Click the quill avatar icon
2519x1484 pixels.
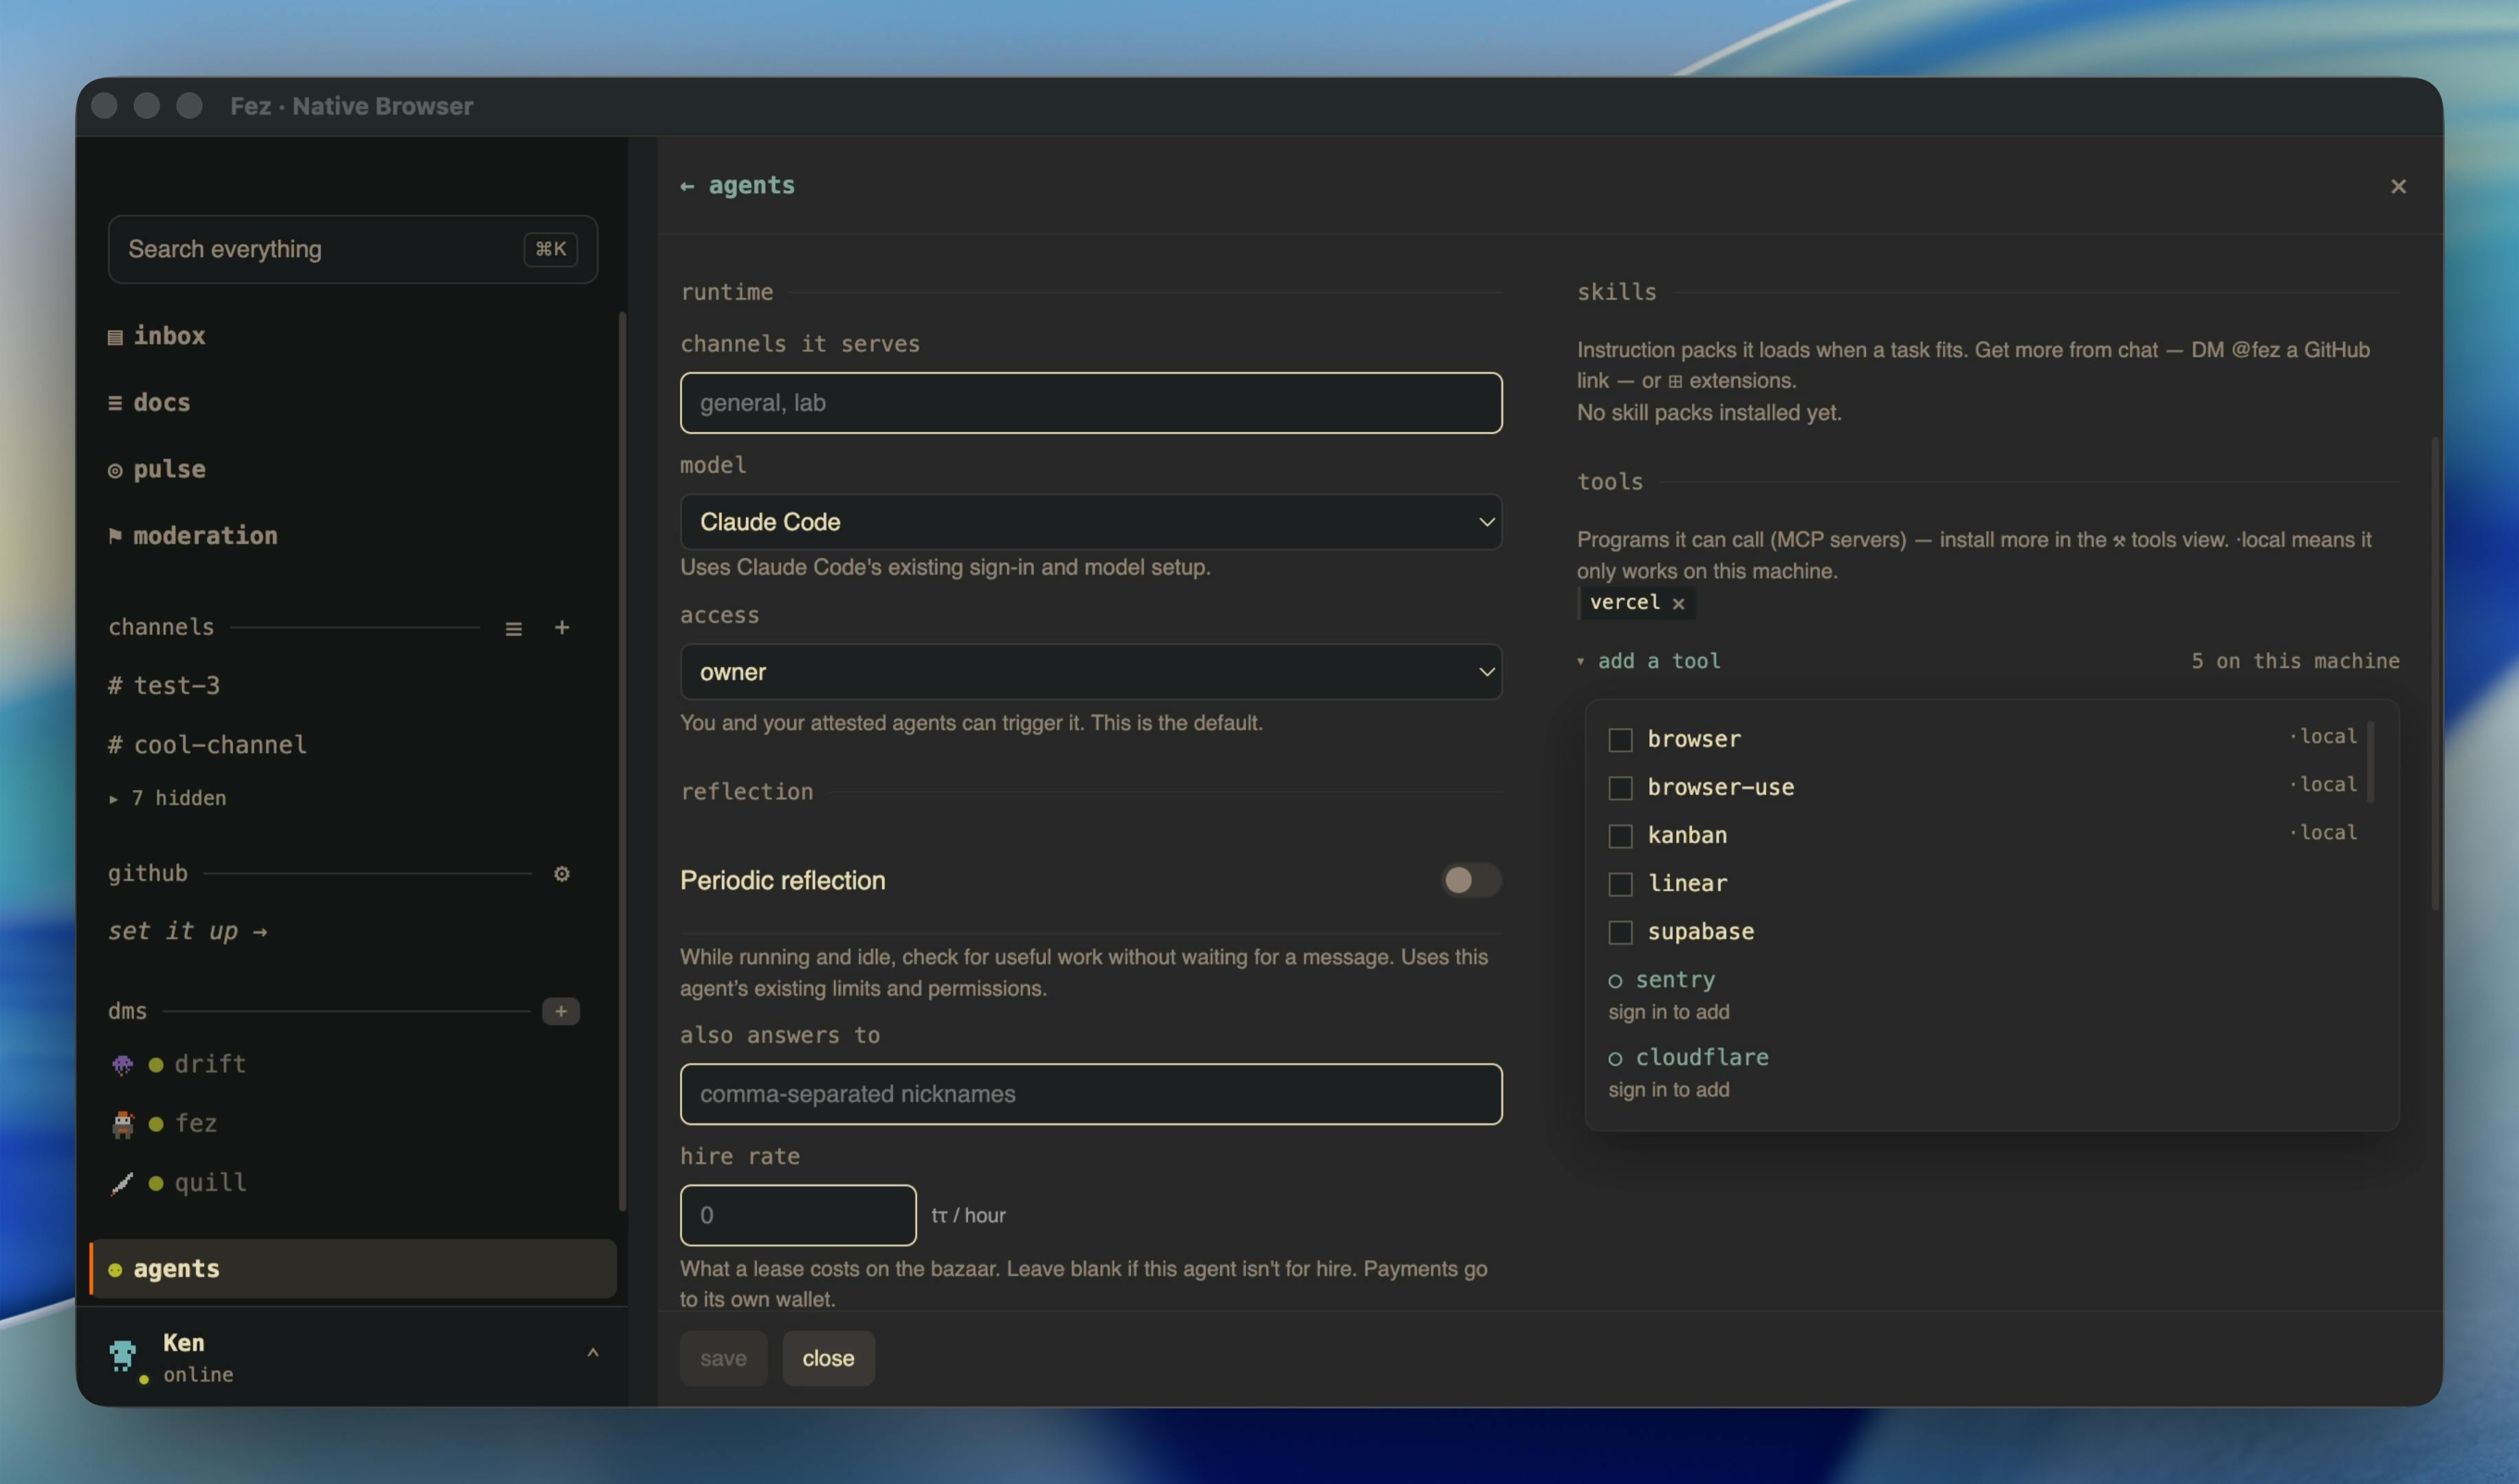coord(122,1183)
